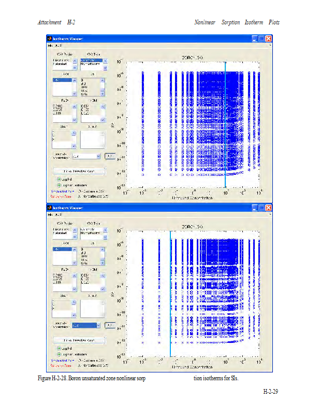Click the MATLAB icon in the bottom window title bar

[x=50, y=208]
